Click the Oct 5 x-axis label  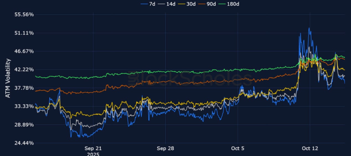[238, 148]
